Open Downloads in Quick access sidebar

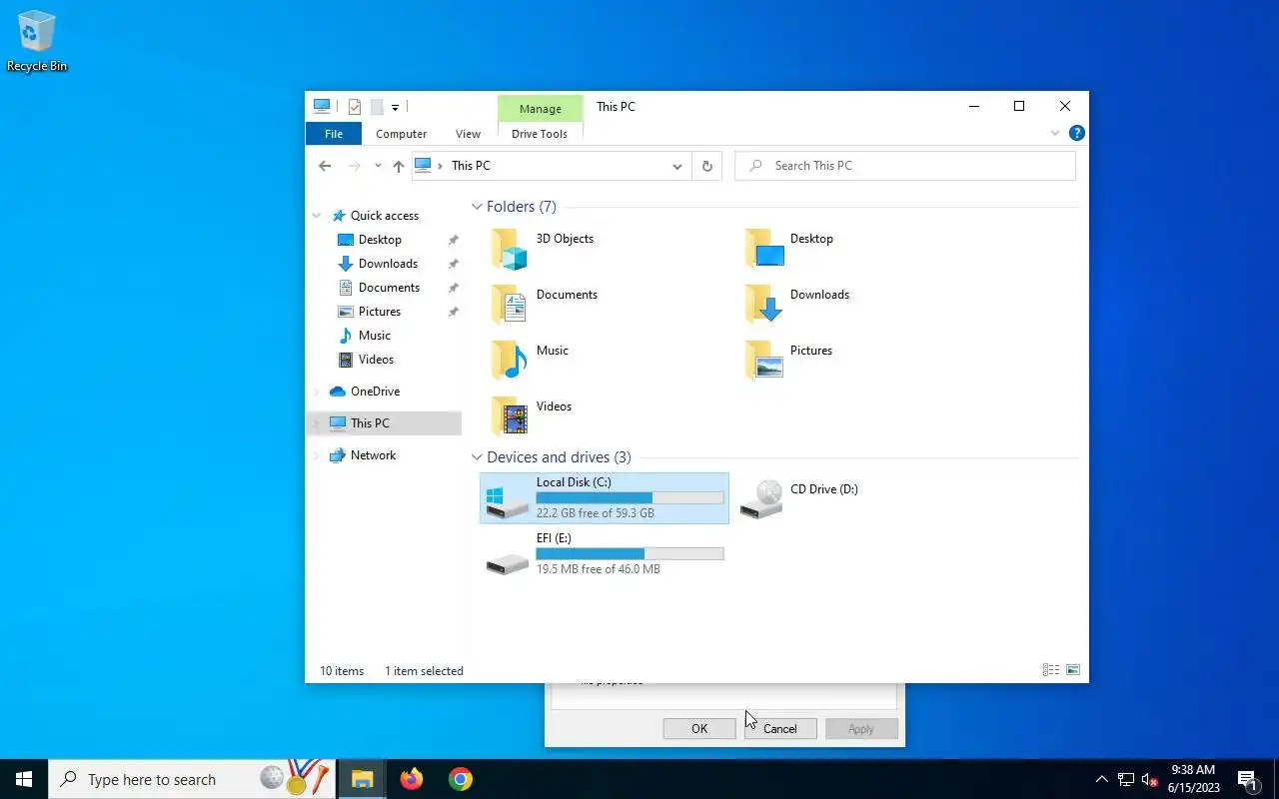coord(388,264)
